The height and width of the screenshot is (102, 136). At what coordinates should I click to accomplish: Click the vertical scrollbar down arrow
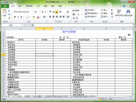[x=134, y=94]
